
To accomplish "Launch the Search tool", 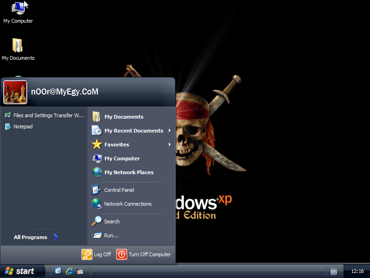I will coord(111,221).
